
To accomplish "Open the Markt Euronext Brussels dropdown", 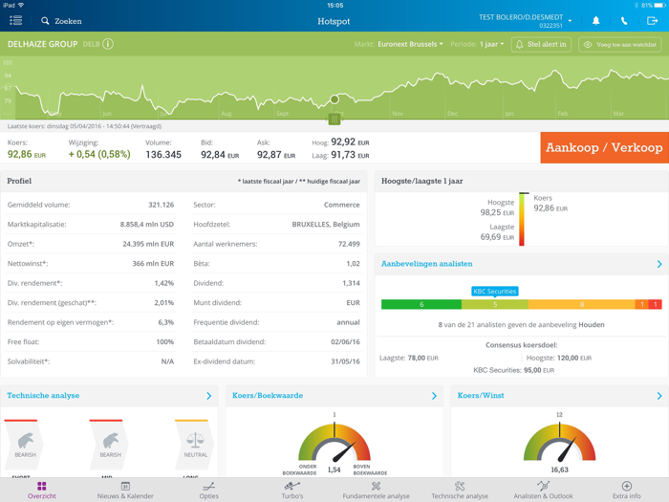I will pos(410,44).
